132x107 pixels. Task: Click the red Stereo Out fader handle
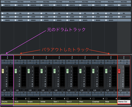point(119,71)
